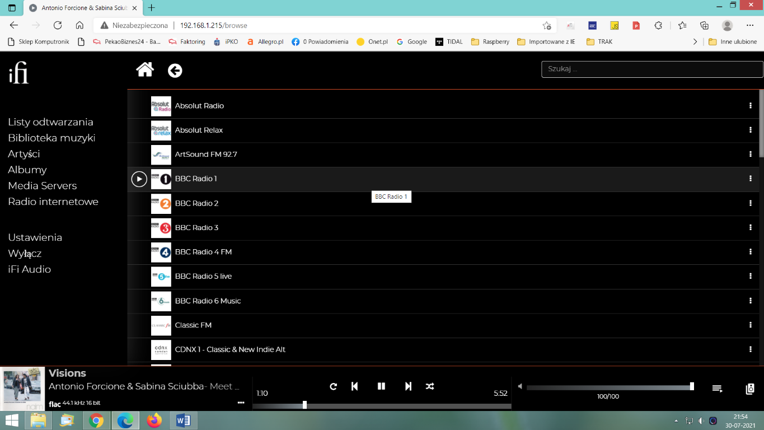Open Media Servers in sidebar
Image resolution: width=764 pixels, height=430 pixels.
43,186
